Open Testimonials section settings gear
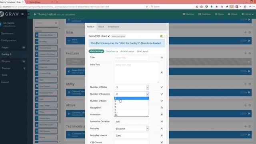The height and width of the screenshot is (144, 256). (x=250, y=126)
